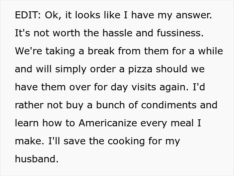This screenshot has width=234, height=176.
Task: Click the word "visits" in the paragraph
Action: (x=144, y=87)
